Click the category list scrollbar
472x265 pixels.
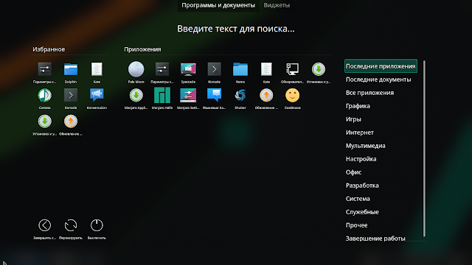[x=424, y=149]
